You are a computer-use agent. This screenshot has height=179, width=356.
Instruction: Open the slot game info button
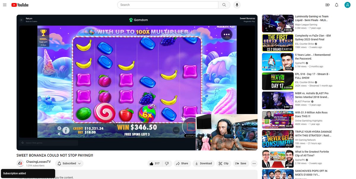click(66, 130)
